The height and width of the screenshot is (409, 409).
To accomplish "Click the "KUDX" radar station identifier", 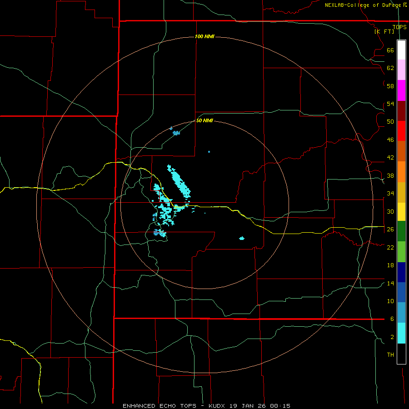I will tap(218, 406).
